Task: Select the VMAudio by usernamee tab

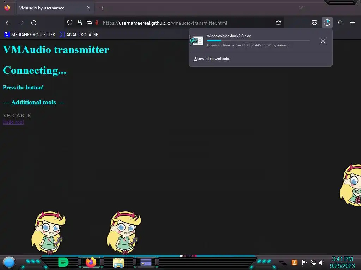Action: [55, 8]
